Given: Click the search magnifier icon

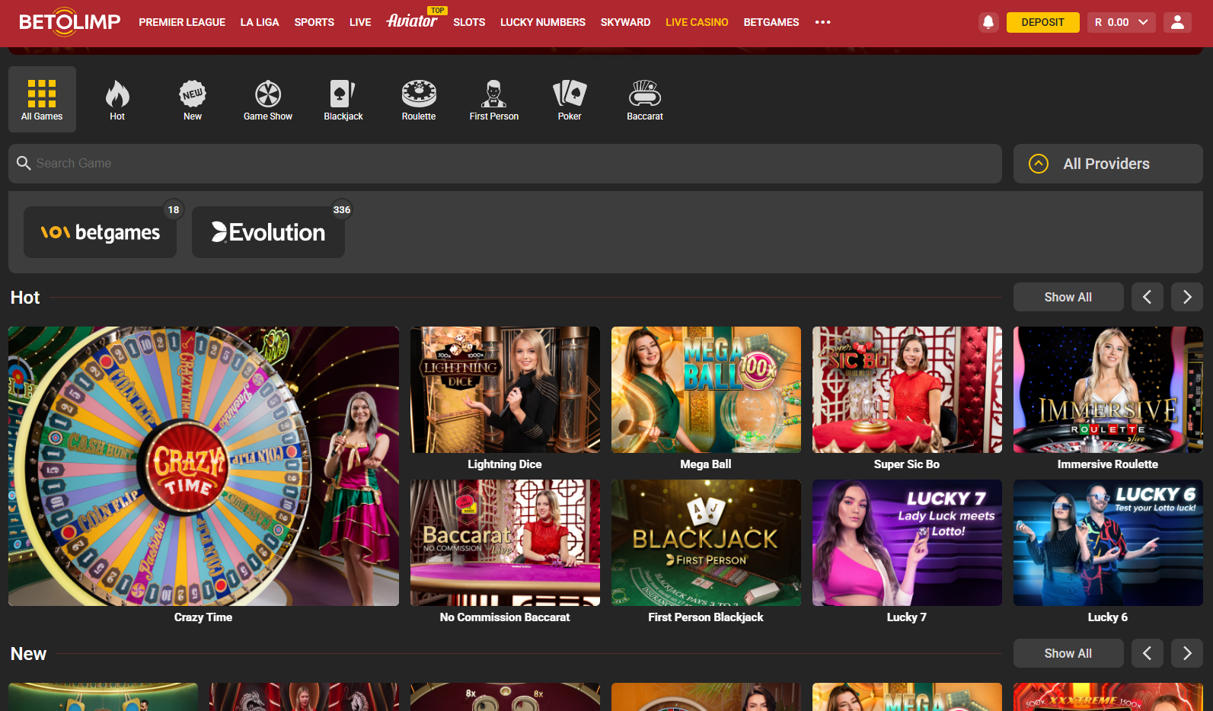Looking at the screenshot, I should 24,163.
